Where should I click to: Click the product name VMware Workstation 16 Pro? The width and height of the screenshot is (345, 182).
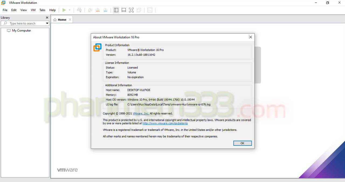146,50
